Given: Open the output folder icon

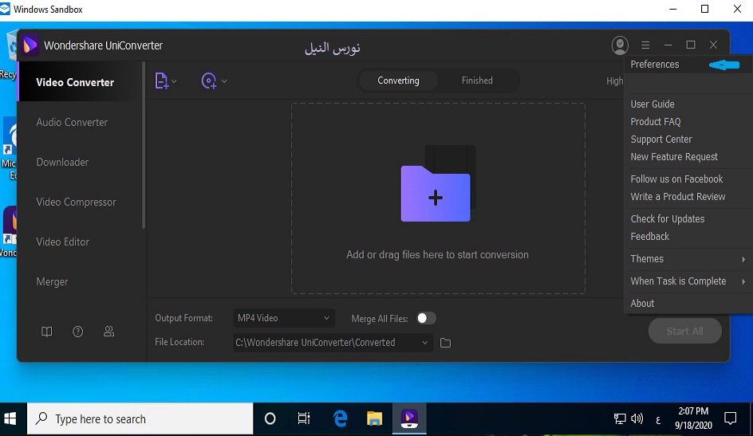Looking at the screenshot, I should [x=446, y=343].
